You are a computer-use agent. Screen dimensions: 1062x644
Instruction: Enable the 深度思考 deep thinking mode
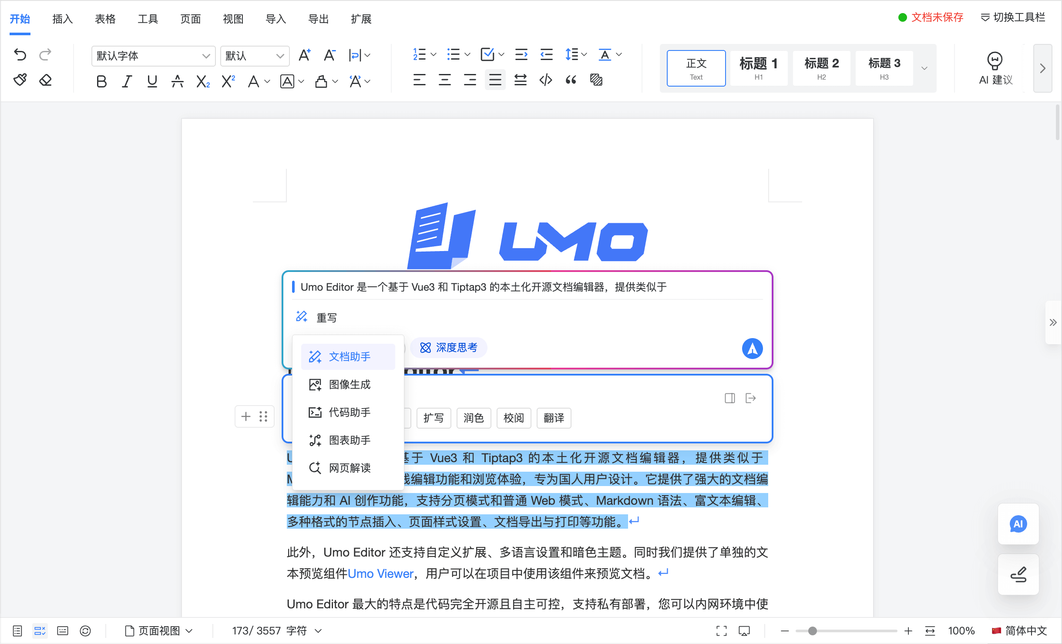tap(448, 348)
